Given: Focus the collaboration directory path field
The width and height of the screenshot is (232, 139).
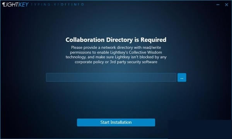Looking at the screenshot, I should (111, 77).
